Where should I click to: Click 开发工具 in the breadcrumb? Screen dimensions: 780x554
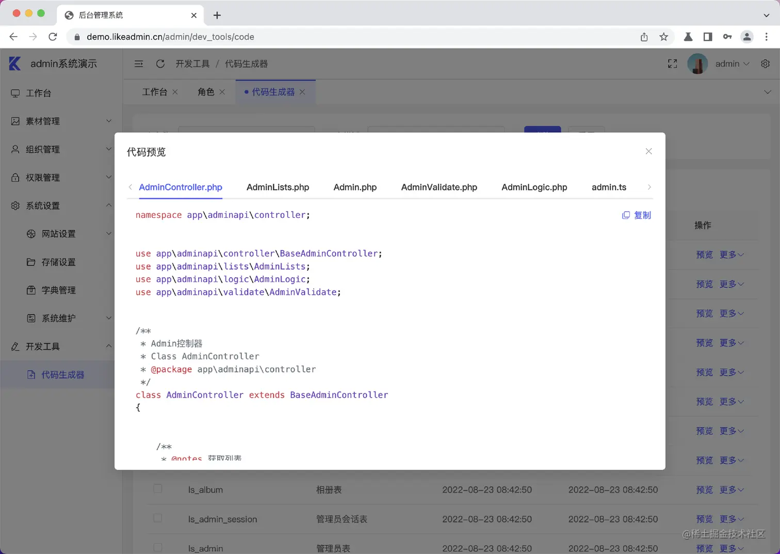(192, 64)
